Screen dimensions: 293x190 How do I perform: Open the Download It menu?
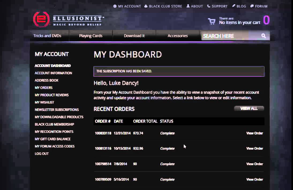134,36
